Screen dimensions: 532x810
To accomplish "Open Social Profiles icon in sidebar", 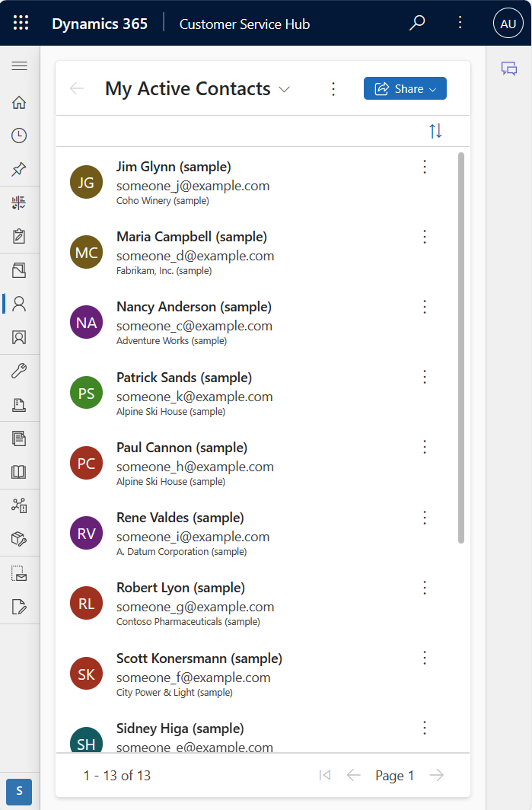I will tap(19, 337).
